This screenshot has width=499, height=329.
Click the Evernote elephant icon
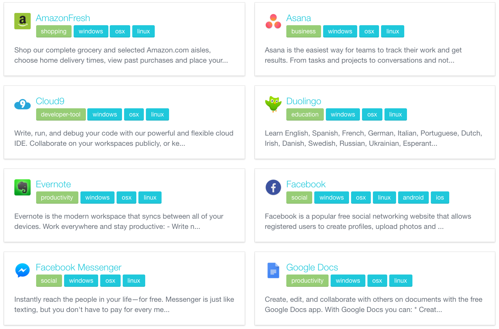pos(22,187)
